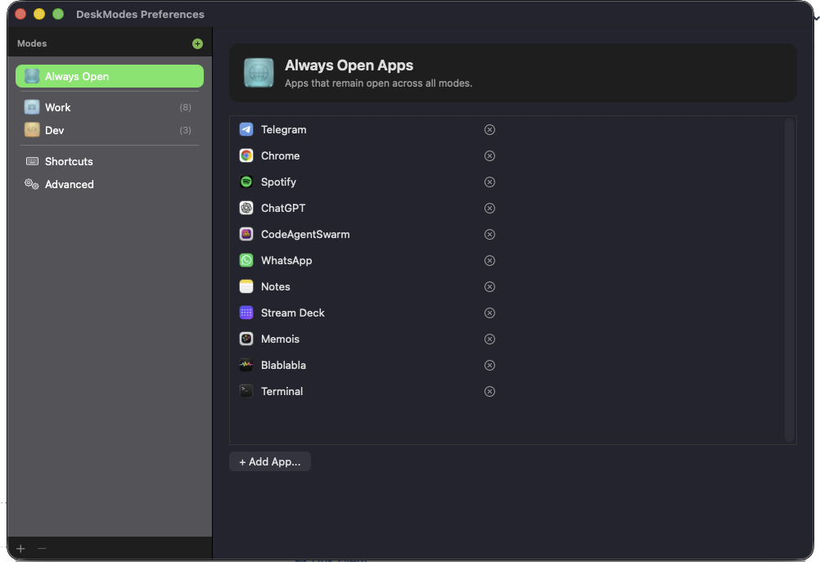The height and width of the screenshot is (562, 820).
Task: Remove Blablabla from the list
Action: click(x=489, y=365)
